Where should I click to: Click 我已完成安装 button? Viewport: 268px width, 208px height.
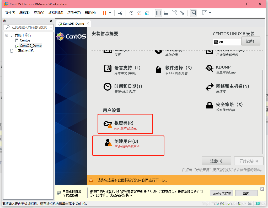(x=222, y=193)
